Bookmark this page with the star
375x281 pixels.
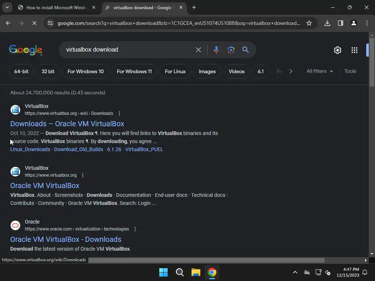tap(309, 23)
